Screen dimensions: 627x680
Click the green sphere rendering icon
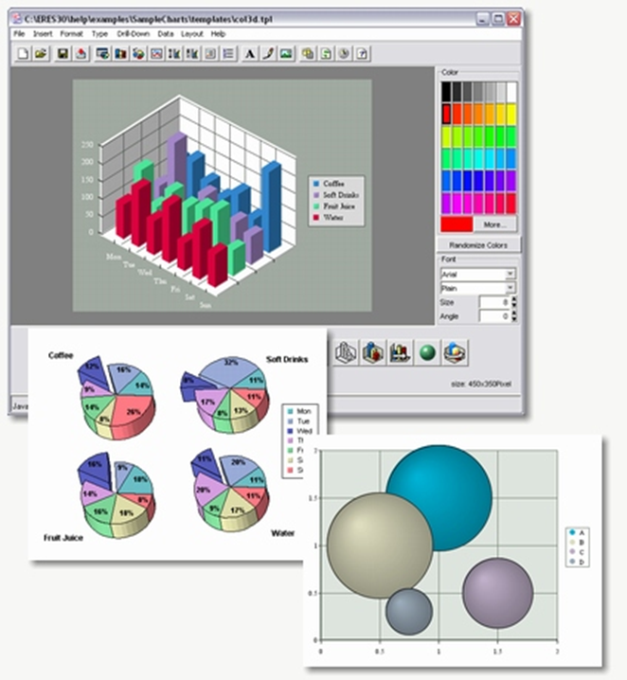tap(428, 352)
